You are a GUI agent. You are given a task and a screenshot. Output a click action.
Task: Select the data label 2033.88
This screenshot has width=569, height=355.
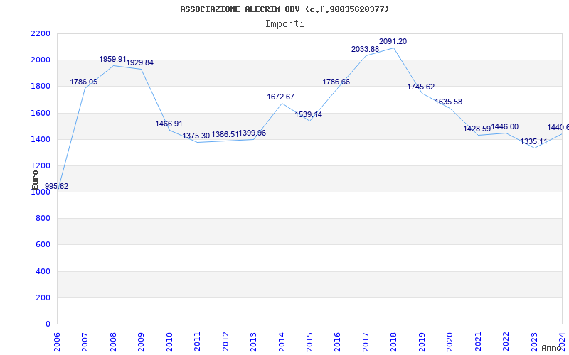(365, 49)
